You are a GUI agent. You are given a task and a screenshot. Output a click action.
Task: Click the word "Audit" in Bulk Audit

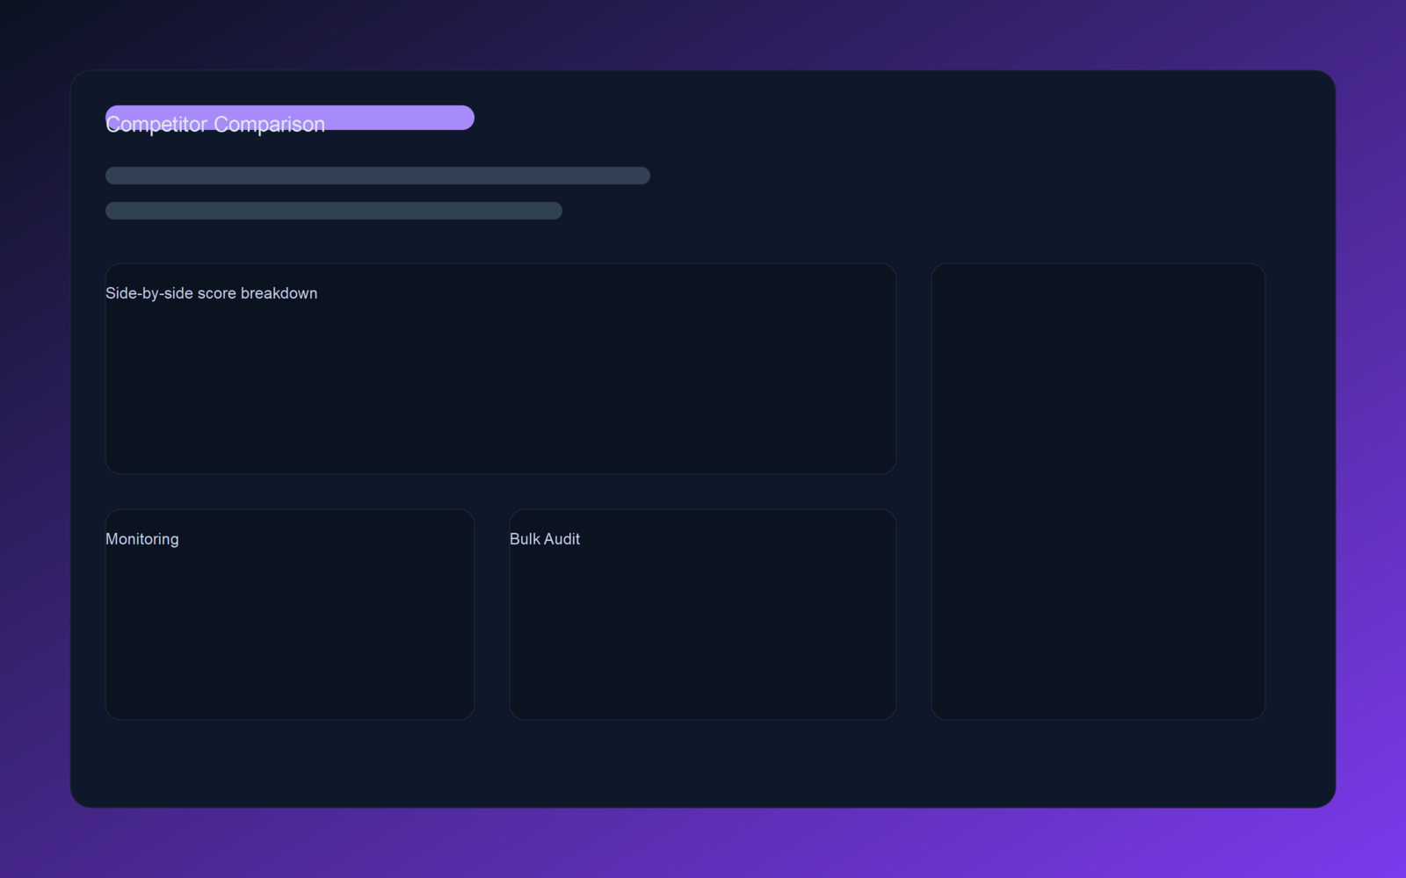pyautogui.click(x=562, y=539)
